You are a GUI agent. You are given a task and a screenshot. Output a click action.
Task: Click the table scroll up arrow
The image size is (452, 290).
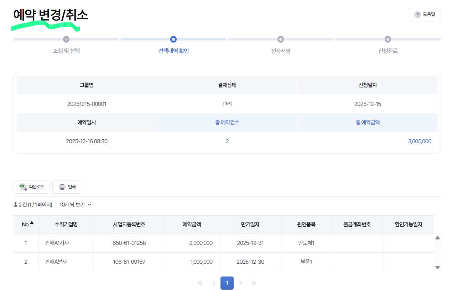[438, 238]
